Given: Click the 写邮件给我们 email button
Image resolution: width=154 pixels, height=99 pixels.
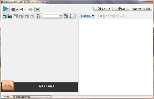Looking at the screenshot, I should (x=141, y=9).
